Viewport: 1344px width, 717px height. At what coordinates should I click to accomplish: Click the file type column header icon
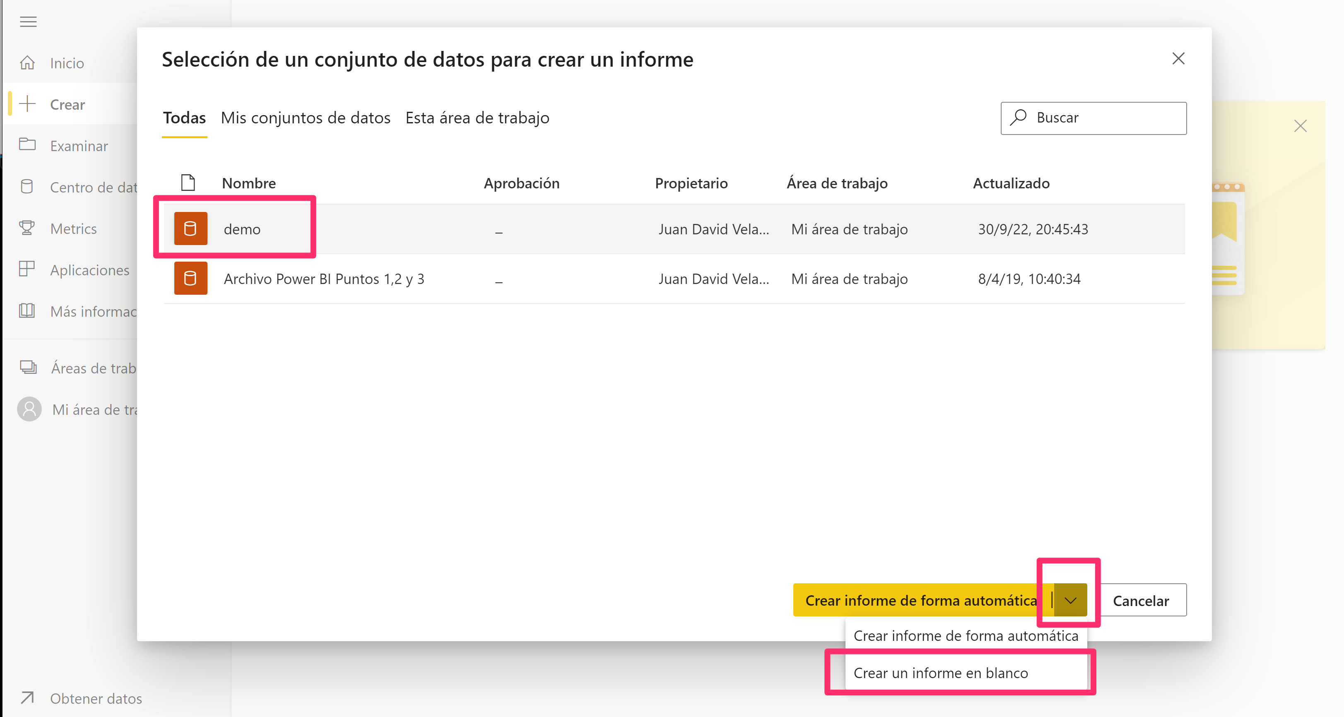point(188,183)
